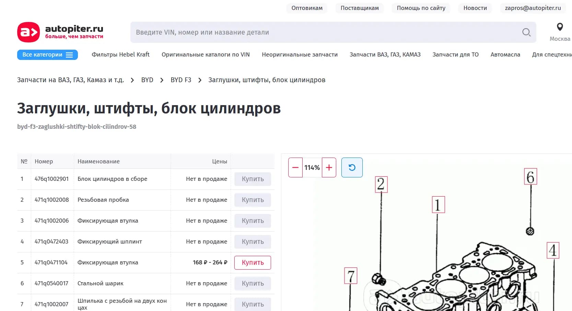Open the BYD breadcrumb link

click(x=147, y=80)
